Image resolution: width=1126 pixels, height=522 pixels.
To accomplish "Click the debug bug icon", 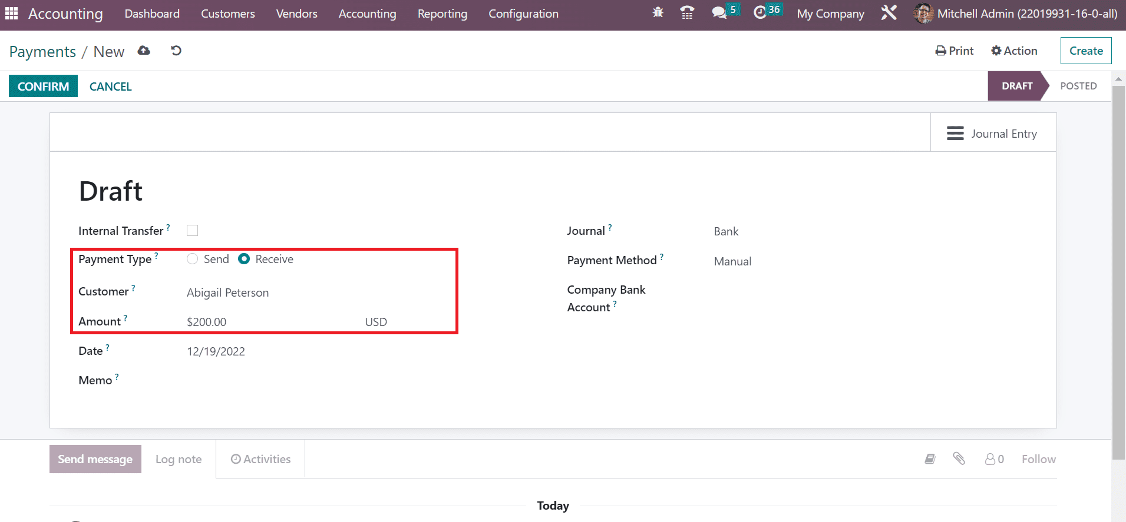I will coord(658,12).
